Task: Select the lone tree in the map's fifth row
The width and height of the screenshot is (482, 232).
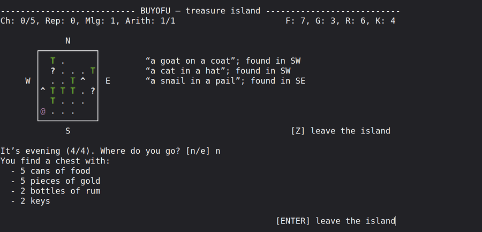Action: (53, 101)
